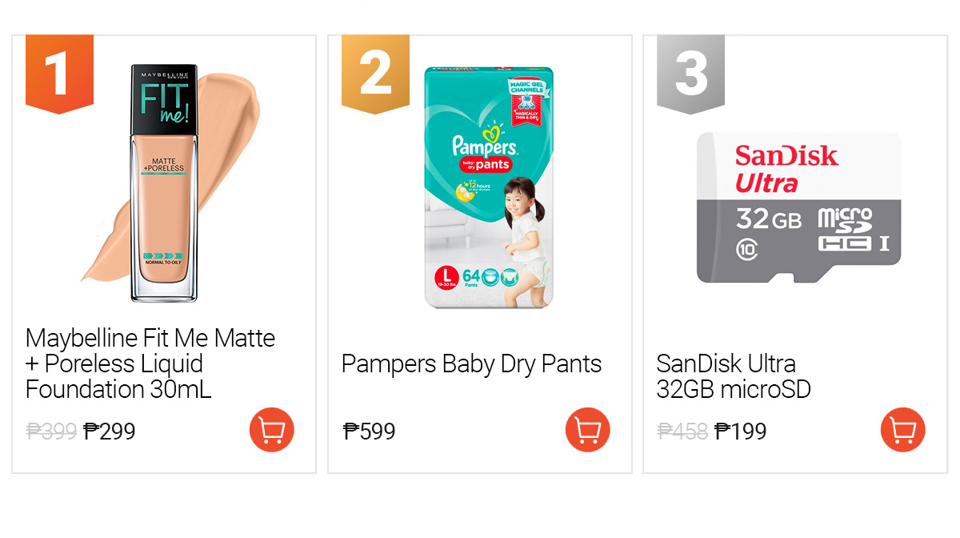Open the Maybelline Fit Me Matte + Poreless title
This screenshot has height=538, width=960.
click(x=150, y=363)
